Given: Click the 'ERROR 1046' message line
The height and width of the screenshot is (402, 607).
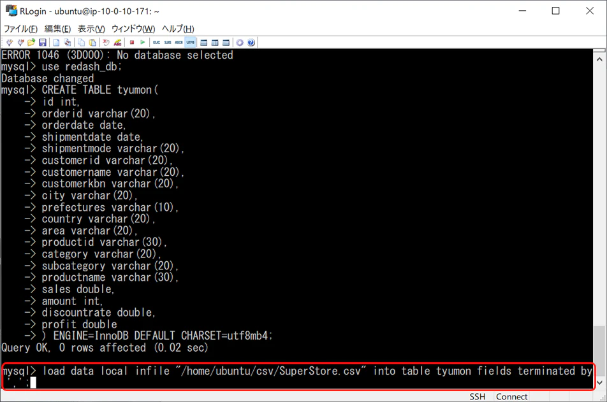Looking at the screenshot, I should (117, 55).
